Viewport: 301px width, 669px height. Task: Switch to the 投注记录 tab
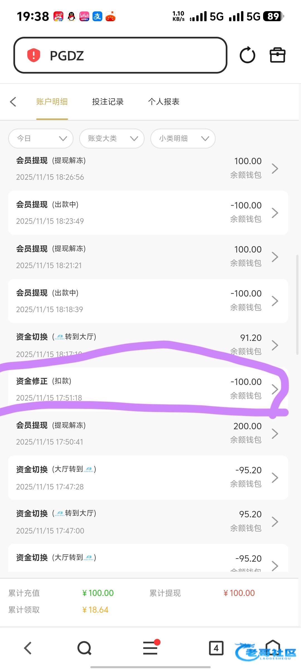tap(108, 102)
